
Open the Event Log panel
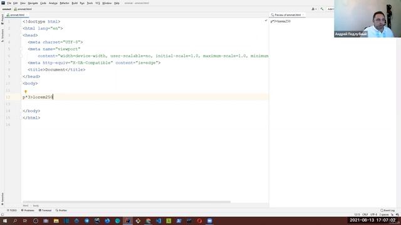coord(387,211)
